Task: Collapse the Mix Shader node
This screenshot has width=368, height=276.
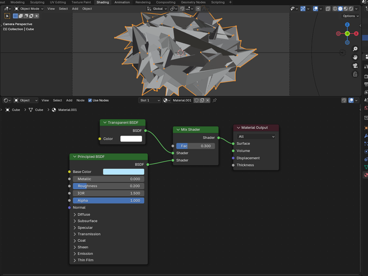Action: click(x=178, y=129)
